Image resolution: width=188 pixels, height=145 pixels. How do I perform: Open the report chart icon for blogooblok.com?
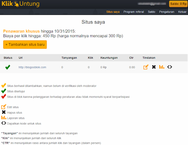[x=162, y=67]
